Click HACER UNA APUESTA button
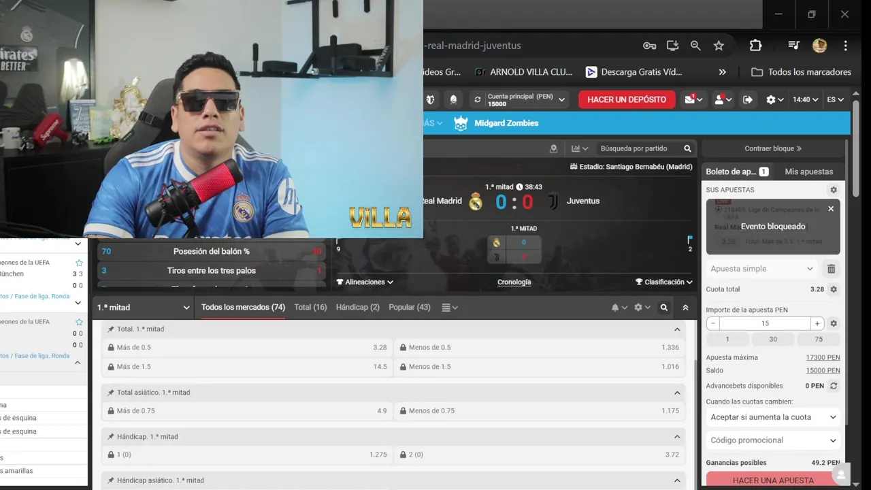Image resolution: width=871 pixels, height=490 pixels. (773, 480)
